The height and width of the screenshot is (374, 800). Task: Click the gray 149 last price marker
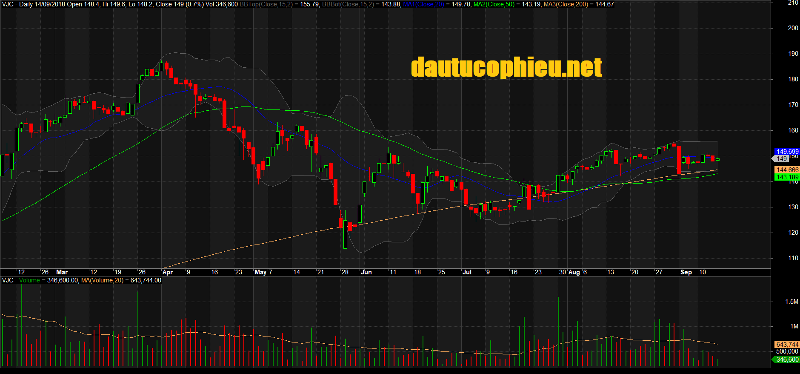pos(781,159)
